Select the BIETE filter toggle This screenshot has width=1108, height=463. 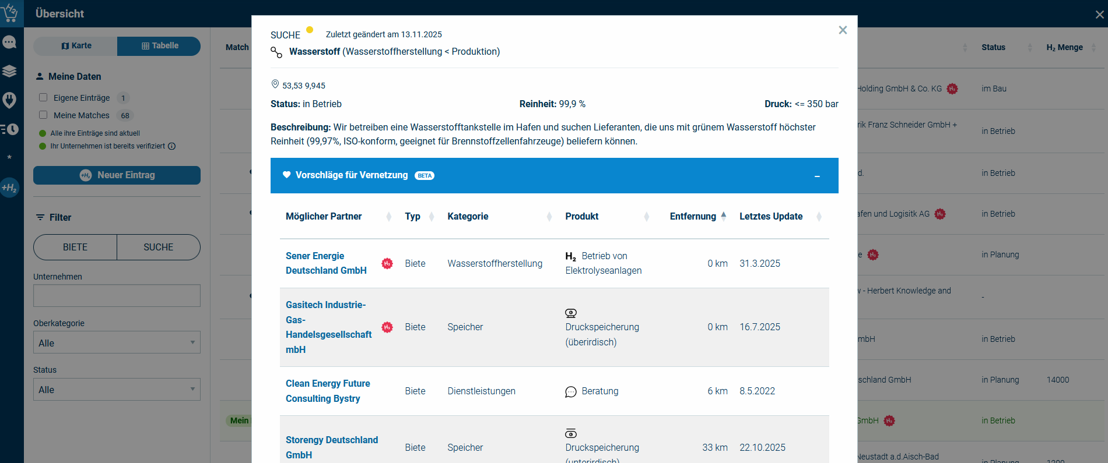pos(75,248)
